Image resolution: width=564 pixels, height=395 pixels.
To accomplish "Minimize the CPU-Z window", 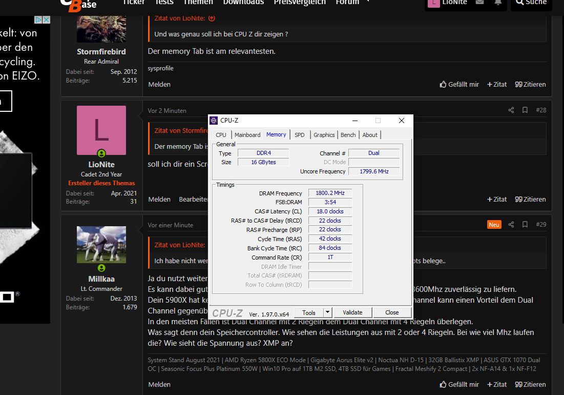I will tap(355, 121).
